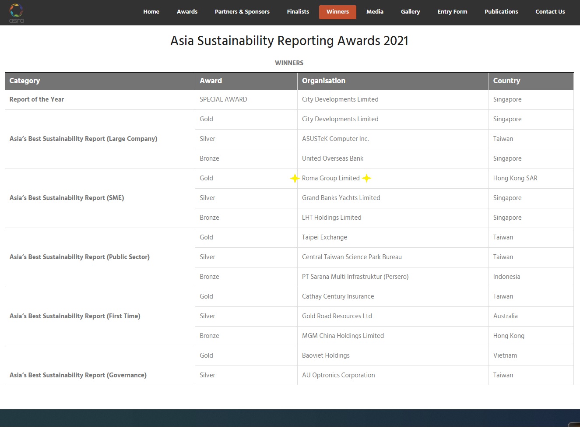Click 'Gold Road Resources Ltd' cell
The height and width of the screenshot is (436, 580).
pos(393,316)
